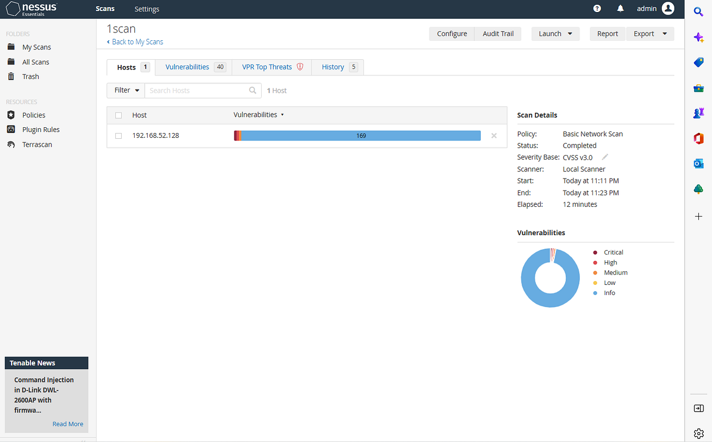Open Plugin Rules from the sidebar
This screenshot has width=712, height=442.
[x=41, y=129]
